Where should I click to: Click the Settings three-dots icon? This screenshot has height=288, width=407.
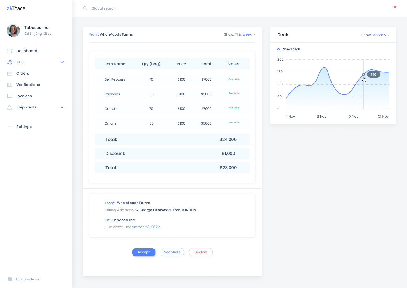point(10,127)
